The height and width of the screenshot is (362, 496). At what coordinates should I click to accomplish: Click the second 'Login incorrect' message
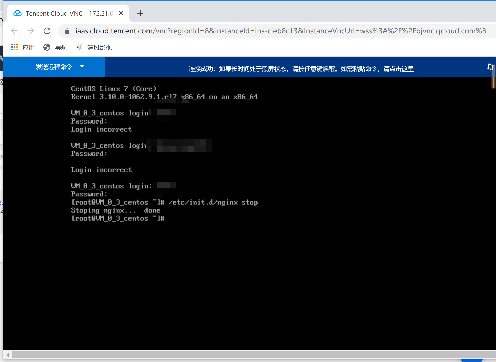coord(102,170)
